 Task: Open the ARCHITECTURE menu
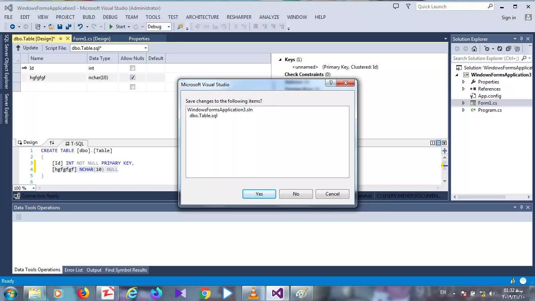202,17
